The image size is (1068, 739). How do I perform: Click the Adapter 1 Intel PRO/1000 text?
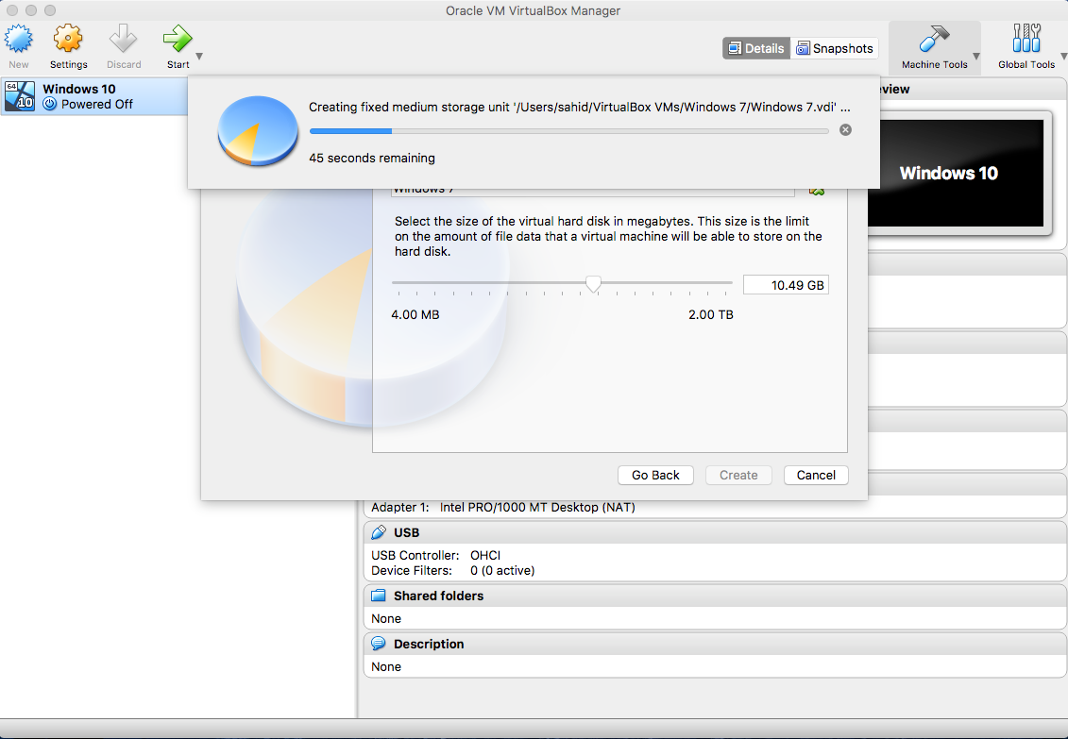pos(502,507)
